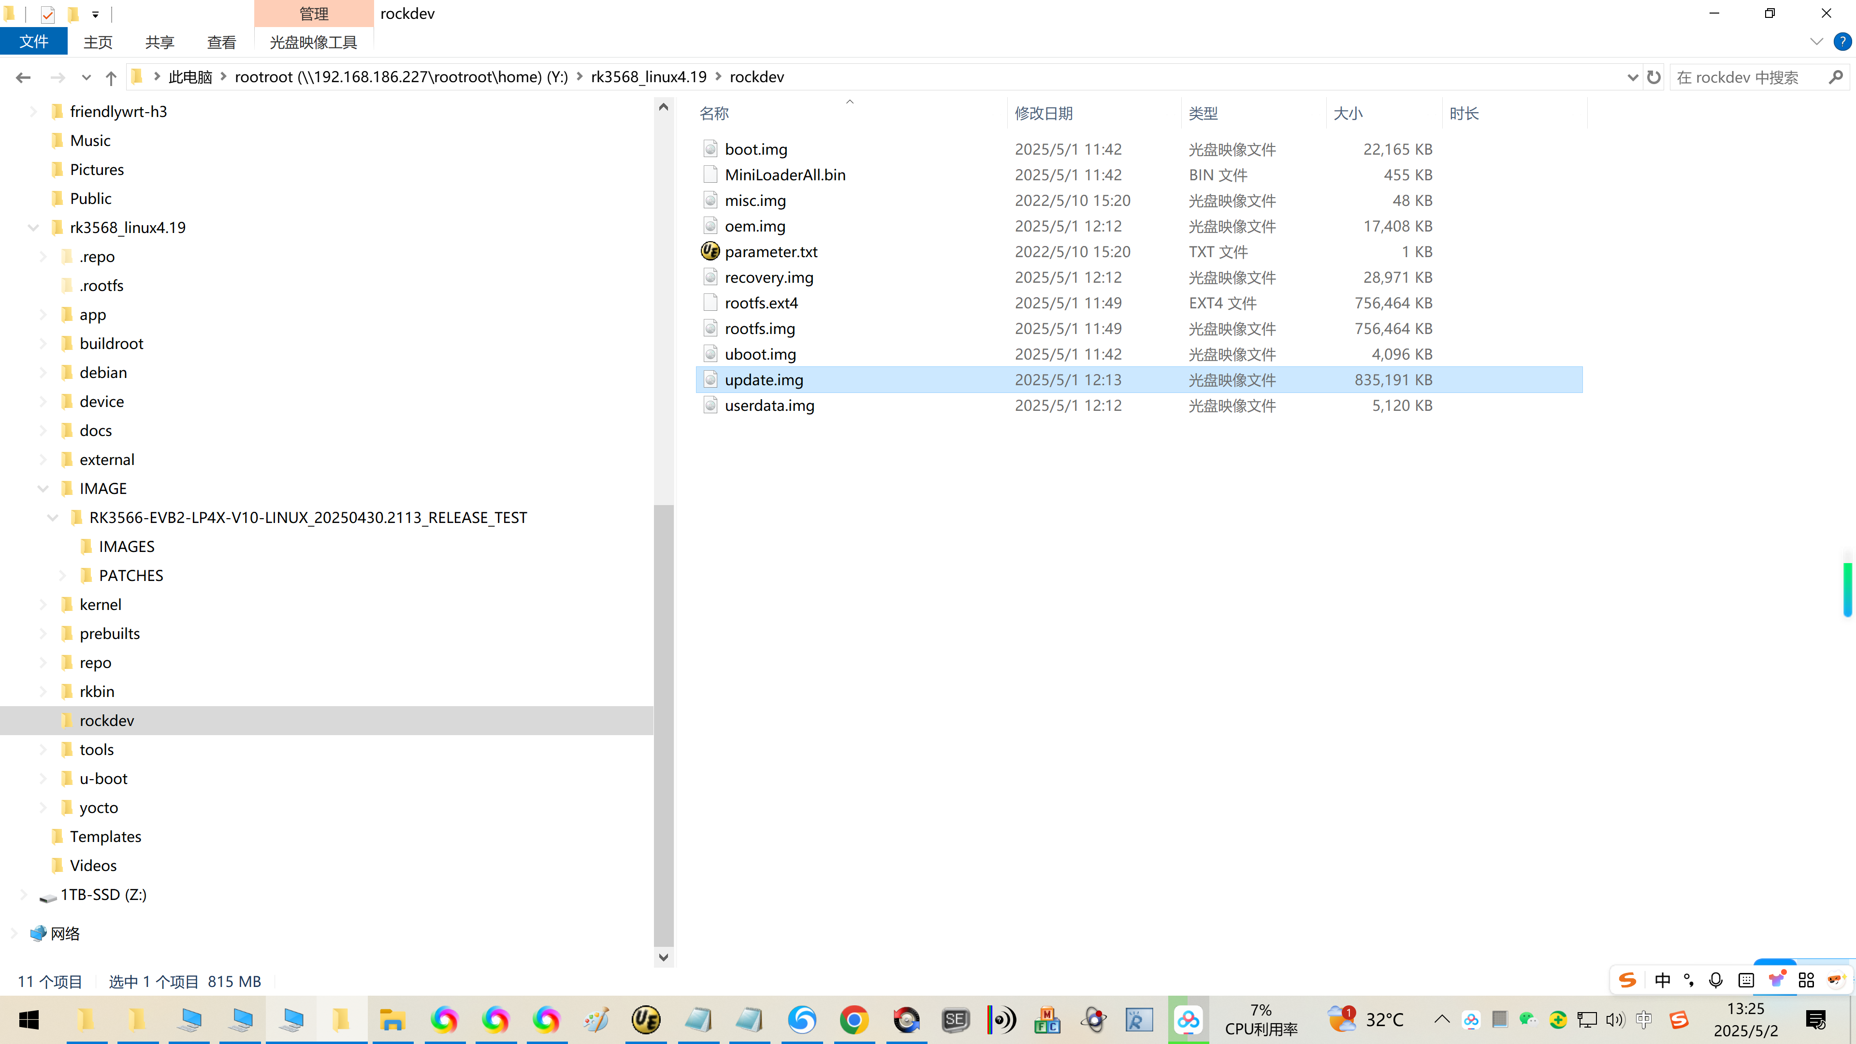1856x1044 pixels.
Task: Open the Help question mark icon
Action: pyautogui.click(x=1841, y=42)
